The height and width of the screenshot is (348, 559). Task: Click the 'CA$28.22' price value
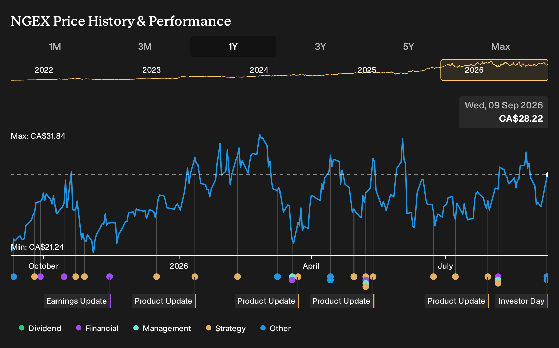[x=521, y=119]
